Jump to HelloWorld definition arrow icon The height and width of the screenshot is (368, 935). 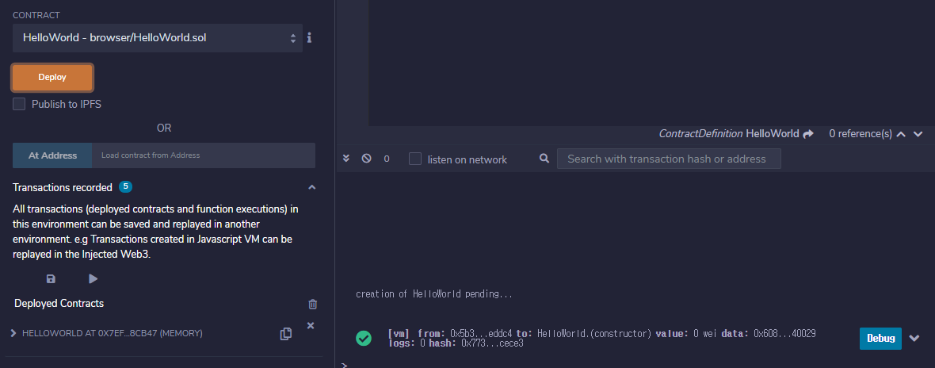pos(808,134)
